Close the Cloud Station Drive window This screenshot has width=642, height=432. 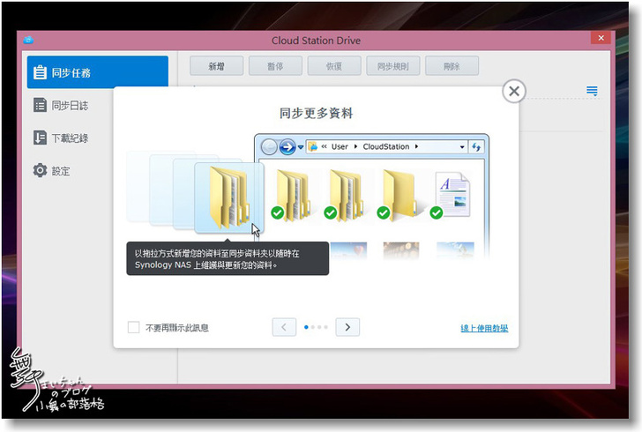click(601, 38)
